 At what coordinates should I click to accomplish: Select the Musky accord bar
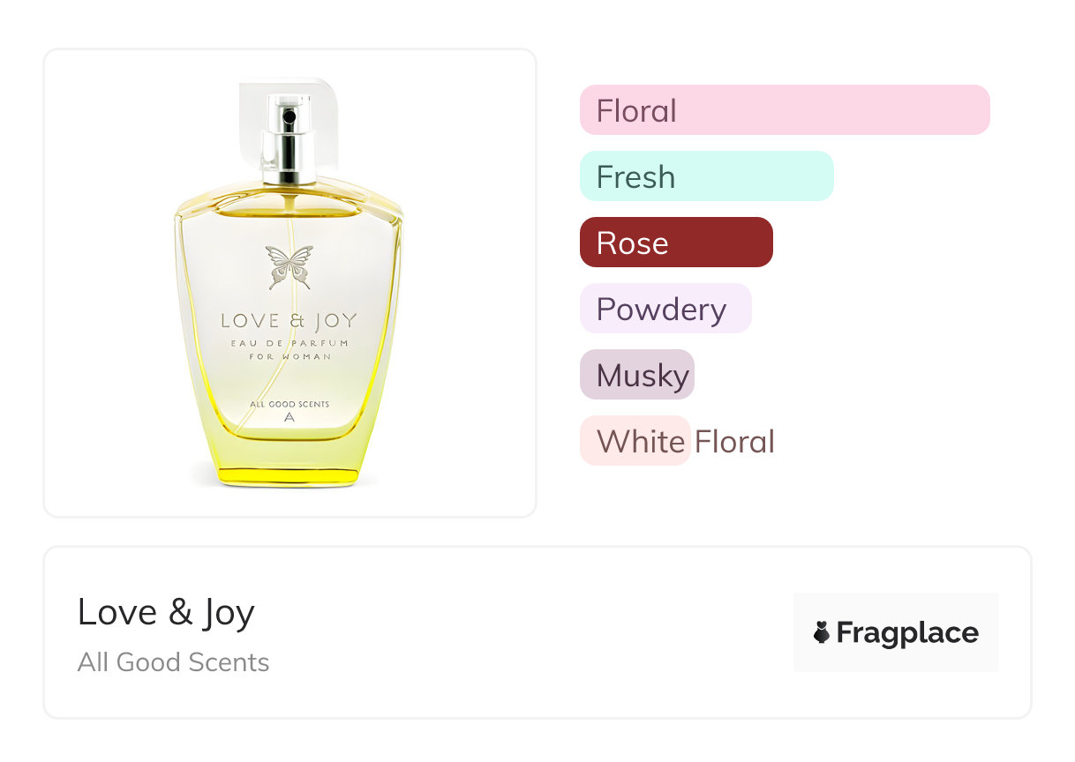click(636, 375)
